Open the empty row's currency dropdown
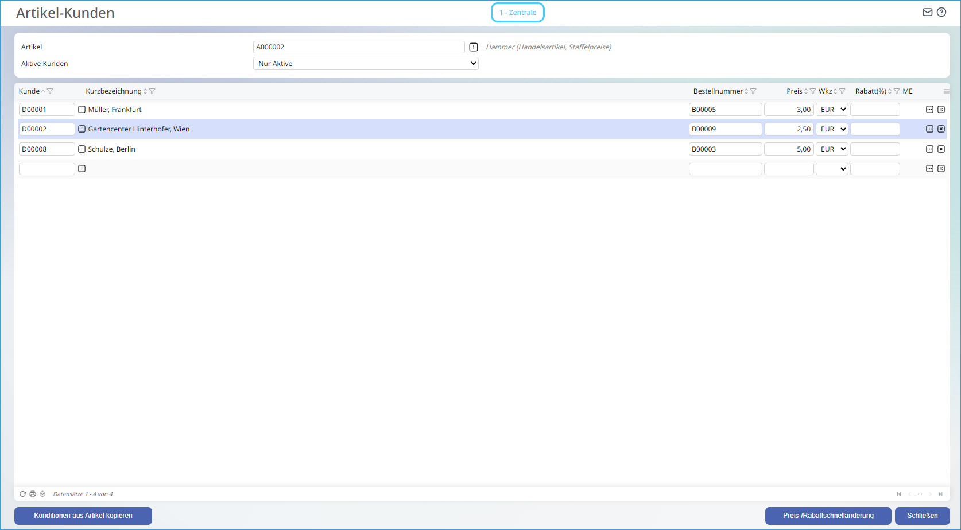Viewport: 961px width, 530px height. [x=832, y=169]
